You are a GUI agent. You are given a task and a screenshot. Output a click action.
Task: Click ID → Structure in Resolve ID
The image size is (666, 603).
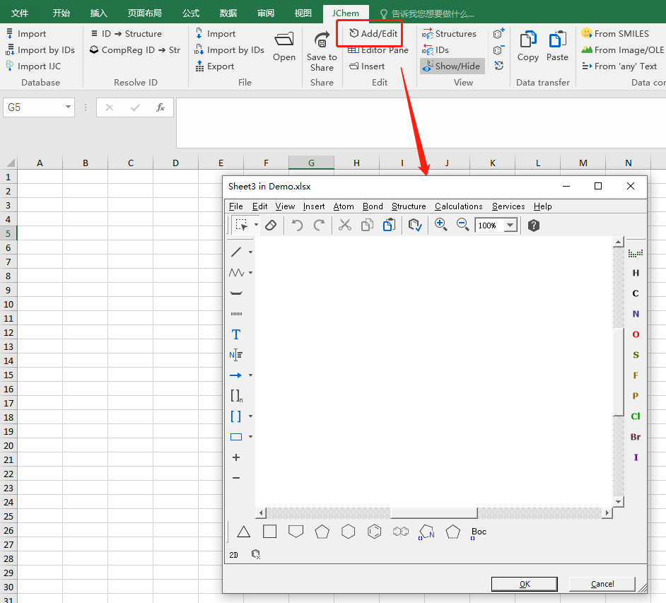tap(126, 33)
